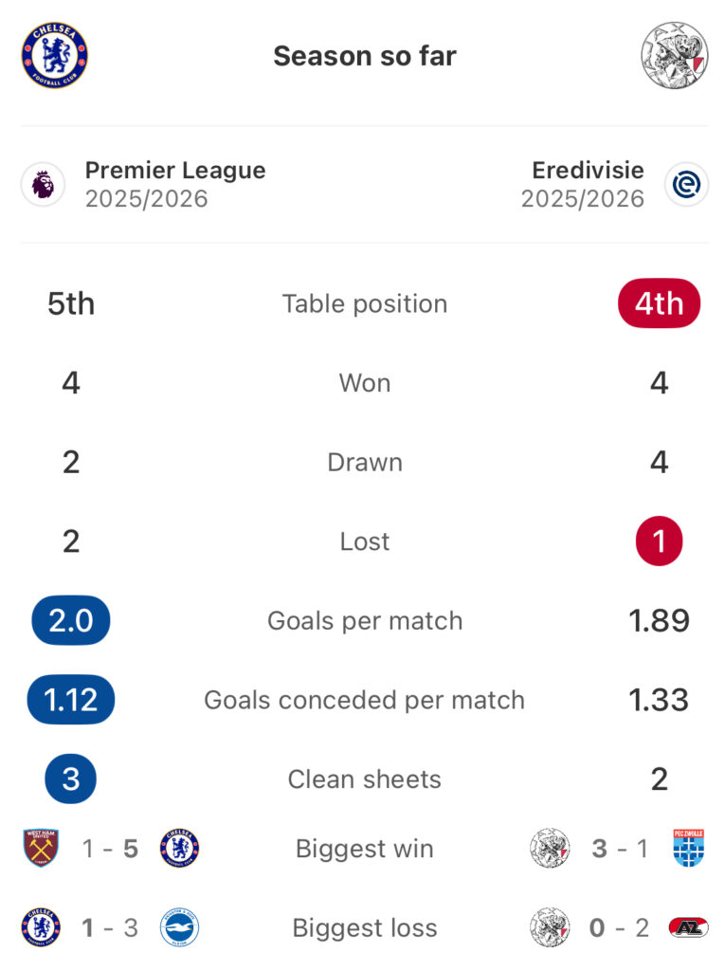Tap the Premier League logo icon
The image size is (725, 971).
(44, 185)
